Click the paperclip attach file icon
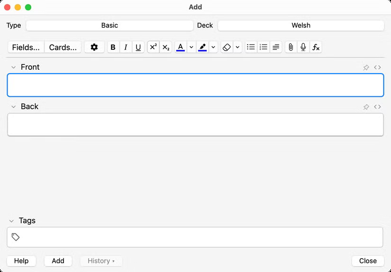 [x=291, y=47]
